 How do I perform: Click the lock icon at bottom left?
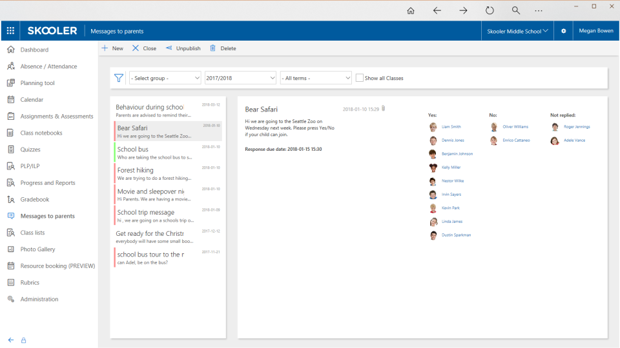click(x=24, y=340)
